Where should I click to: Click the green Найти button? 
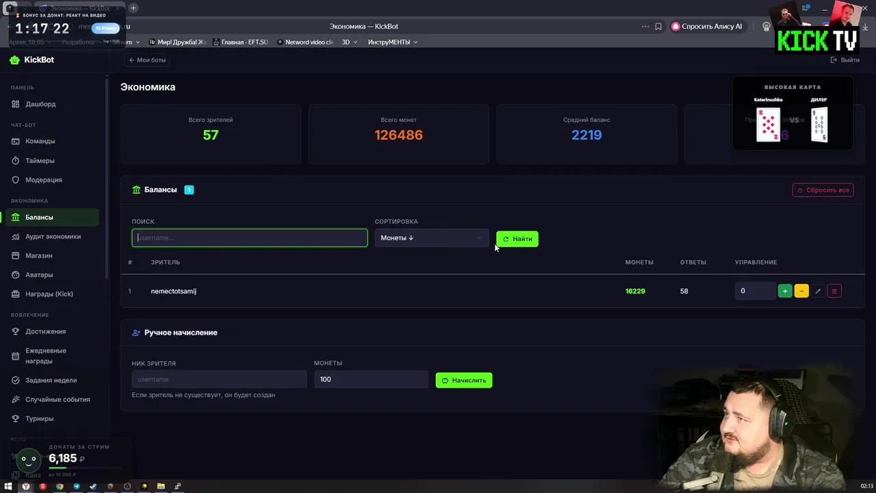tap(517, 239)
